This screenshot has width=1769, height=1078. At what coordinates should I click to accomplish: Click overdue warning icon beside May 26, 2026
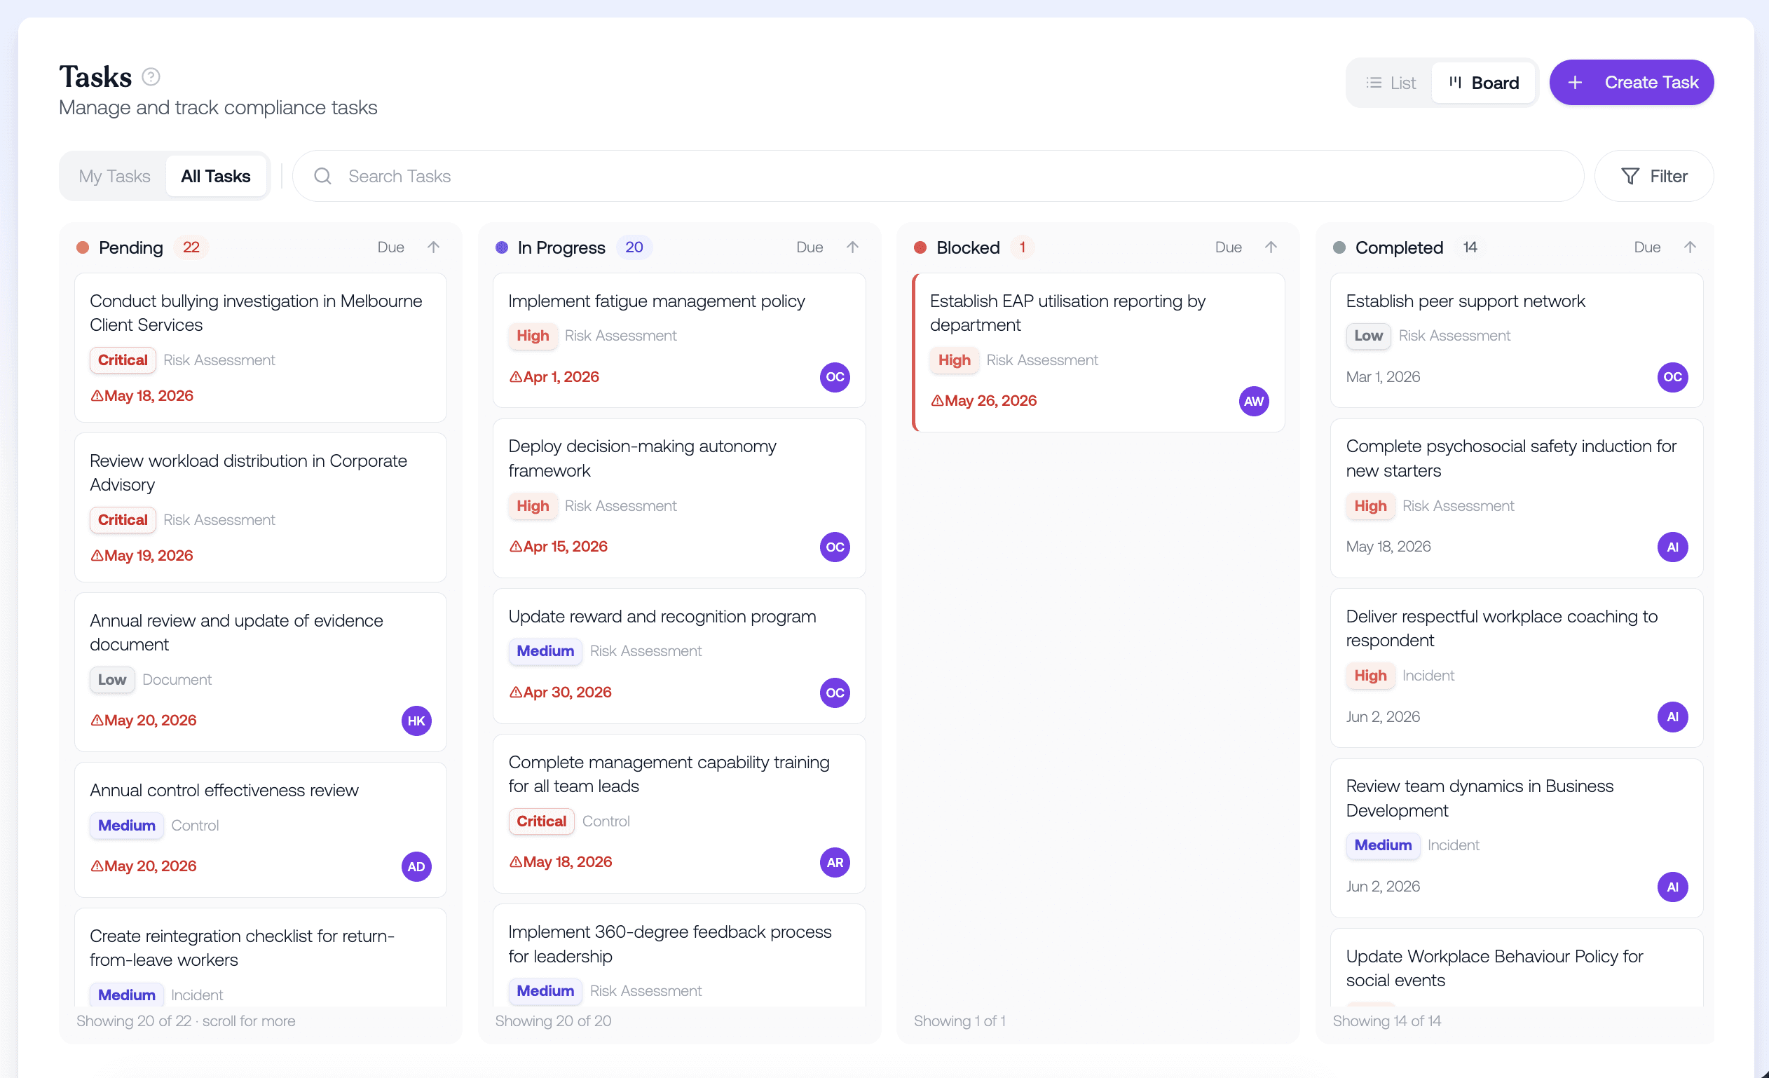[x=937, y=401]
